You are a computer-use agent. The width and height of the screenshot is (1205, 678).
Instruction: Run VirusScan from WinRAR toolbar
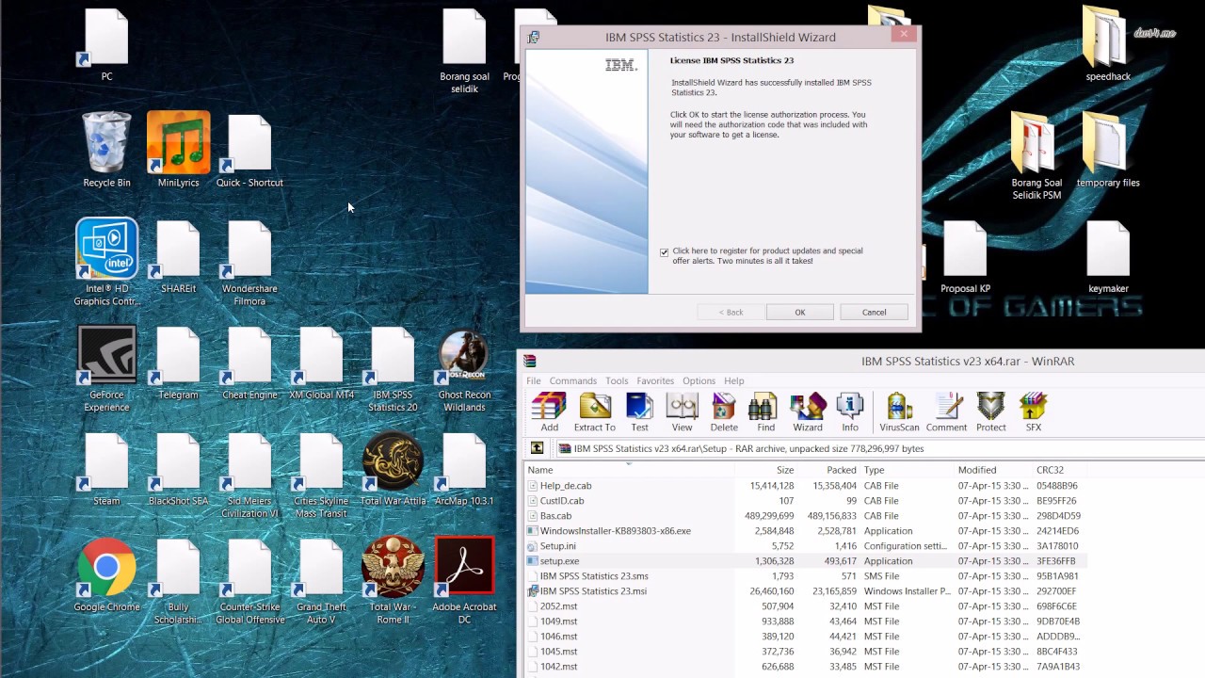tap(899, 412)
